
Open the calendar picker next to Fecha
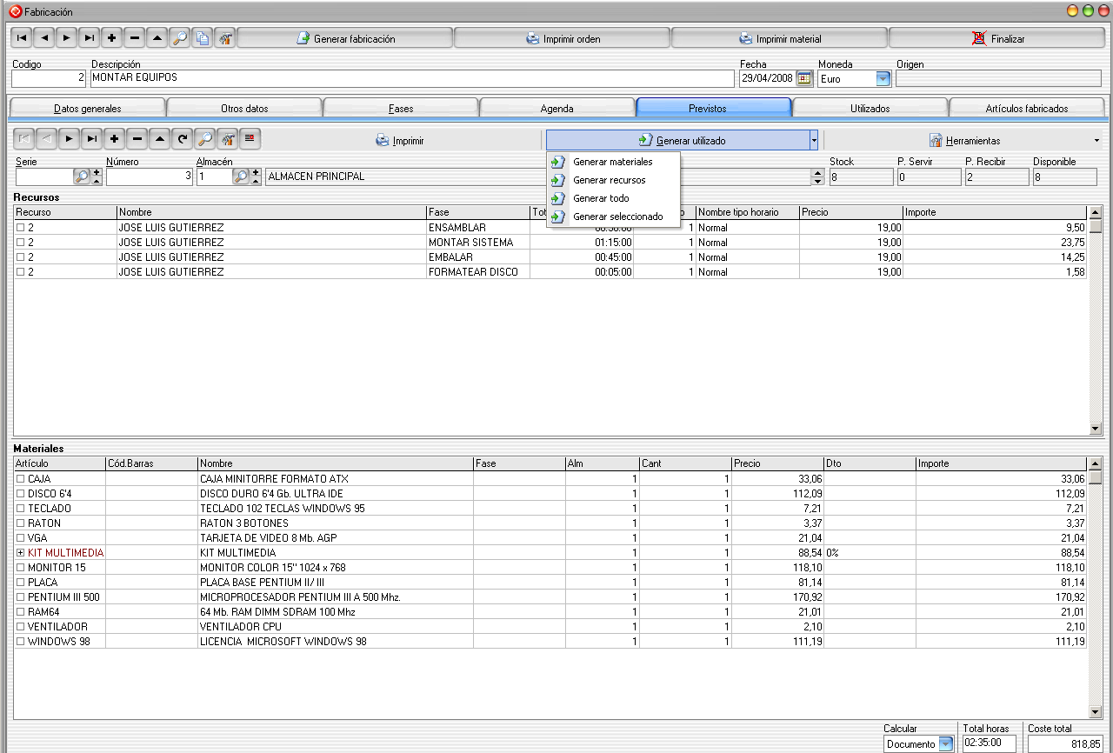[x=803, y=78]
